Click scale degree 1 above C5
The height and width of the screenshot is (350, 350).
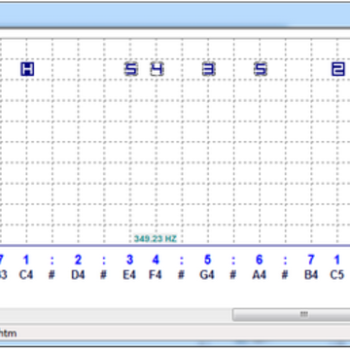tap(337, 260)
